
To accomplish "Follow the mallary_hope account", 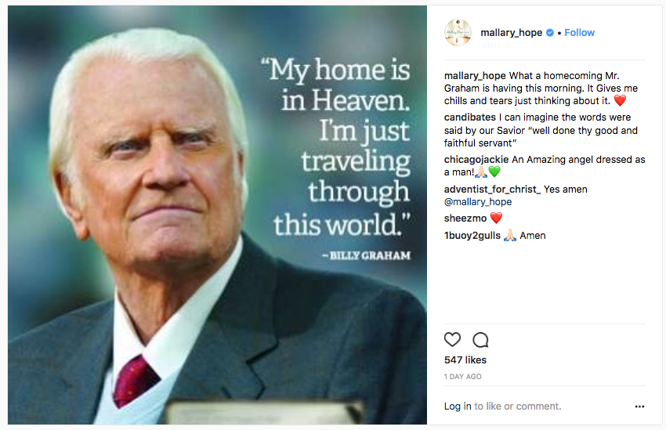I will [x=579, y=33].
